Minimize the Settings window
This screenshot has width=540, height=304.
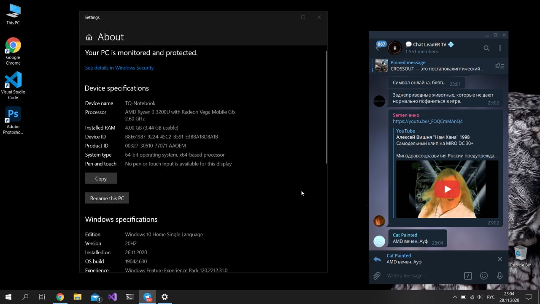click(287, 17)
